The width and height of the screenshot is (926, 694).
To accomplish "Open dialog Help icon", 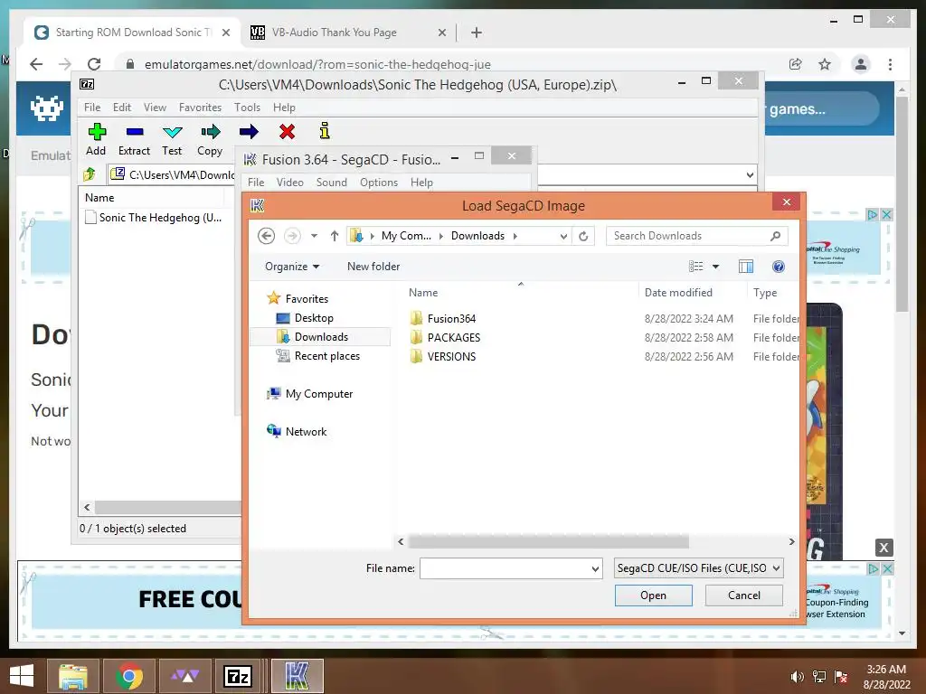I will pyautogui.click(x=779, y=267).
